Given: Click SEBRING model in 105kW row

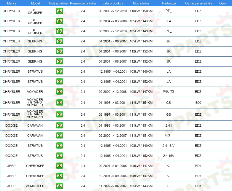Looking at the screenshot, I should (35, 41).
